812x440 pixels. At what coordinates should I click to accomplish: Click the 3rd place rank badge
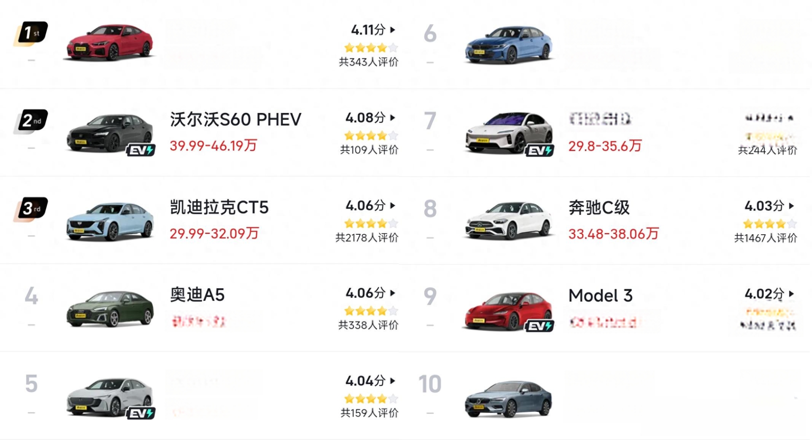click(31, 209)
